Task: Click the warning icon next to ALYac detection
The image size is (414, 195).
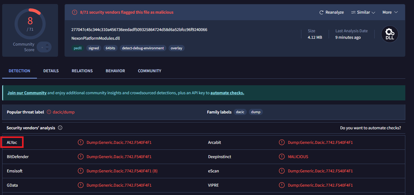Action: 81,143
